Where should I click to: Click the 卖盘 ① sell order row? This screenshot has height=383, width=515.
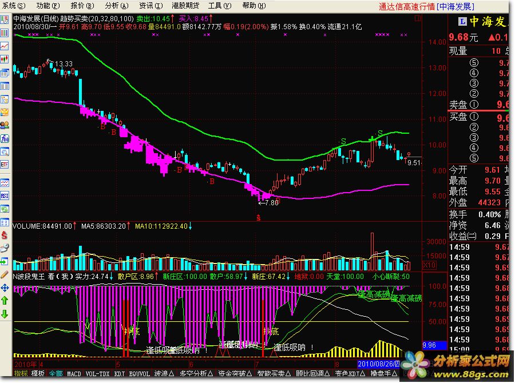click(478, 105)
